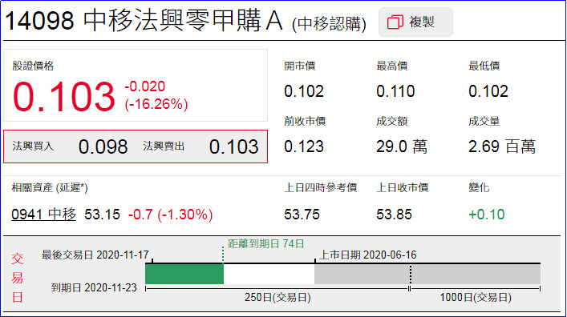The width and height of the screenshot is (567, 317).
Task: Click the underlying change -0.7 (-1.30%)
Action: 170,215
